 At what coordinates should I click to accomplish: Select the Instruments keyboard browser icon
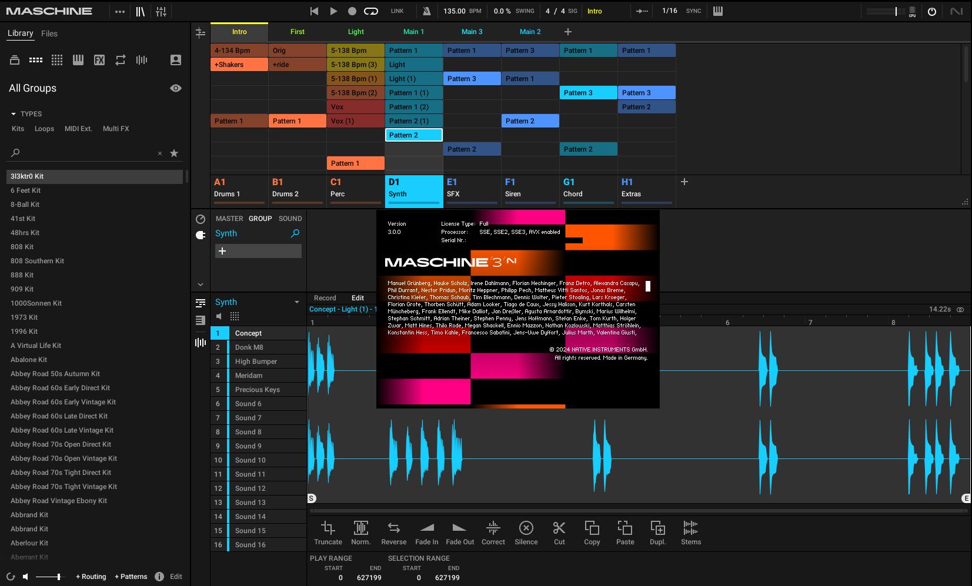(78, 60)
